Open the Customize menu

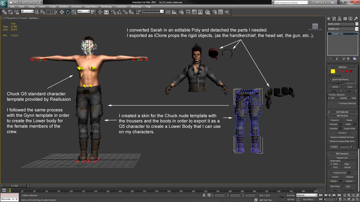click(121, 6)
